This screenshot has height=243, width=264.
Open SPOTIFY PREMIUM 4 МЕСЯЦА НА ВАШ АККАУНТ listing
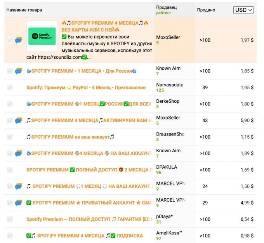(89, 153)
